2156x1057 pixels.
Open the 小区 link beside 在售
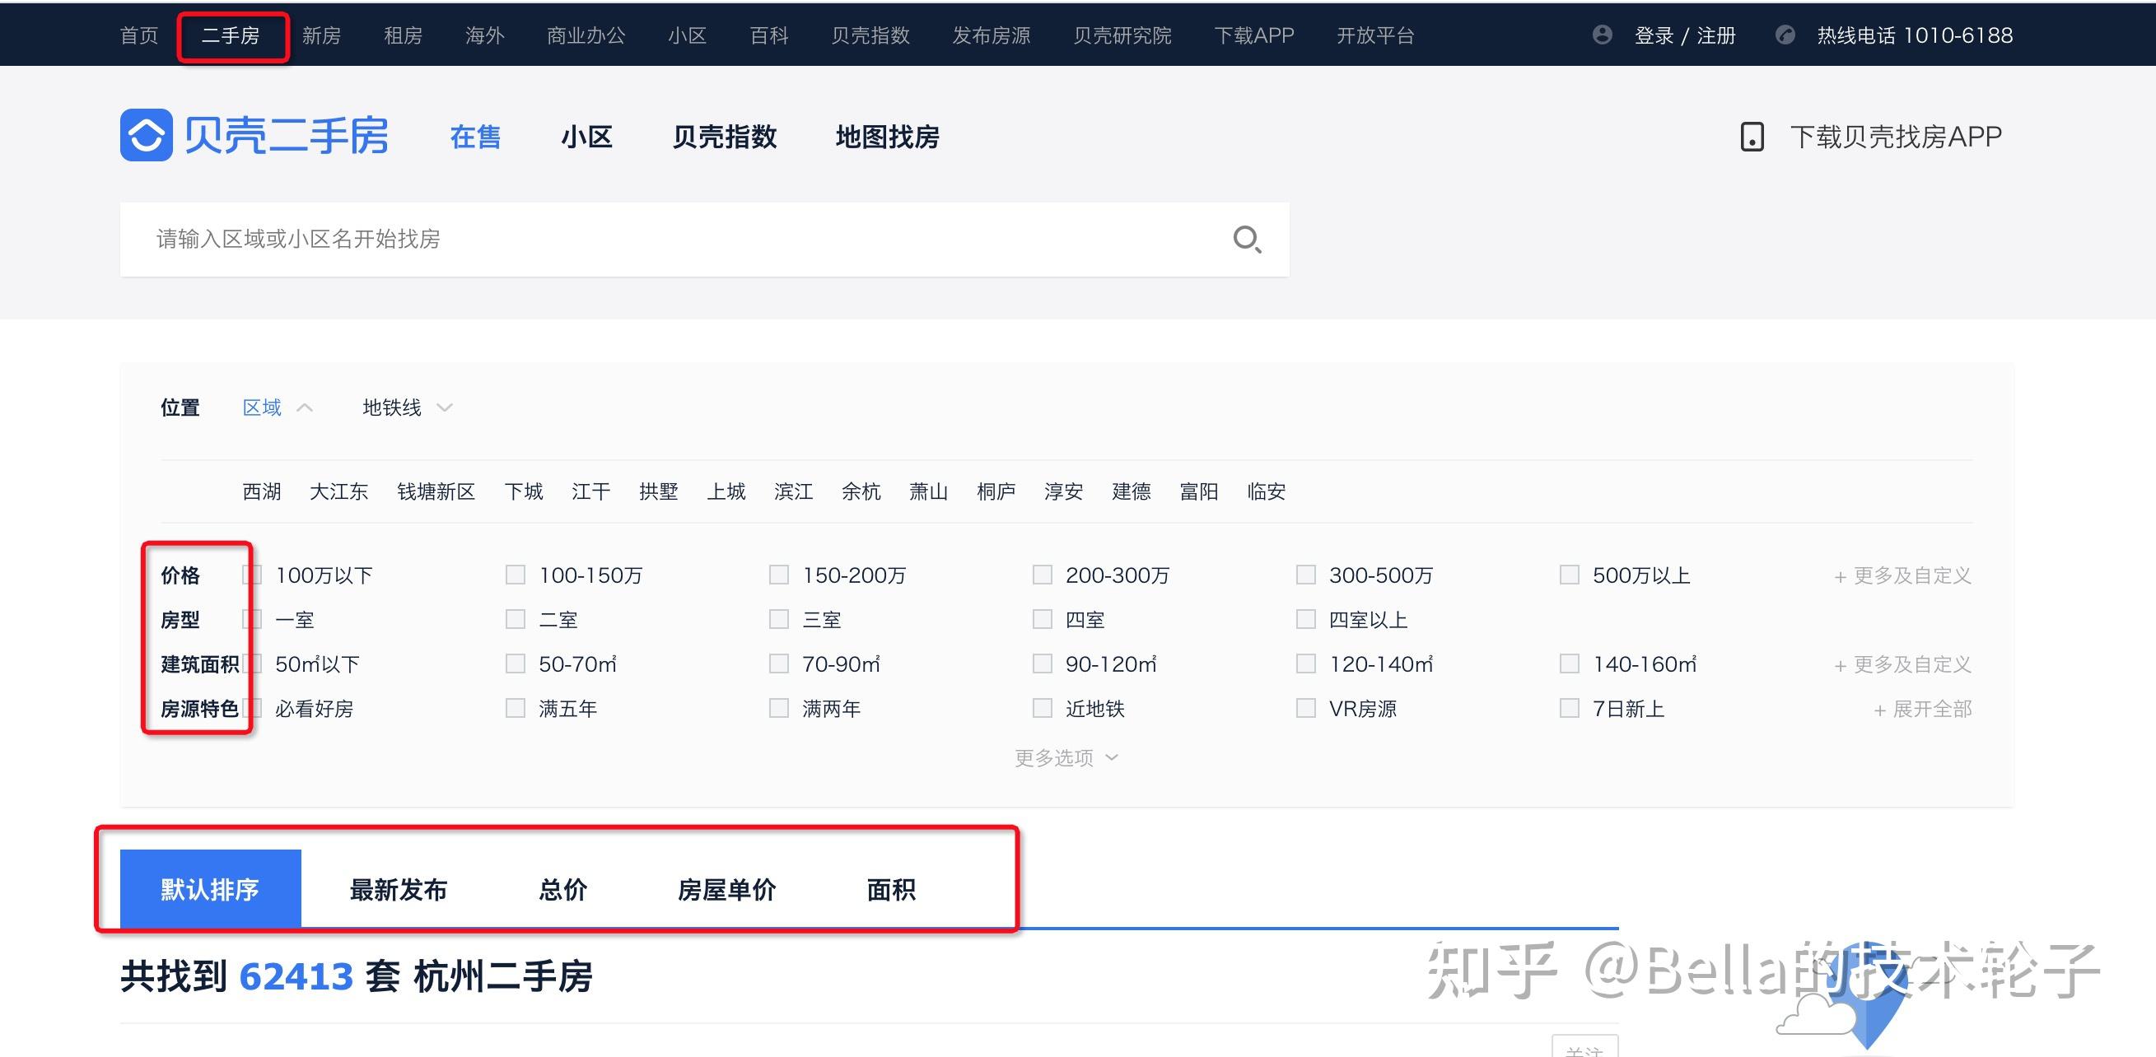tap(586, 137)
